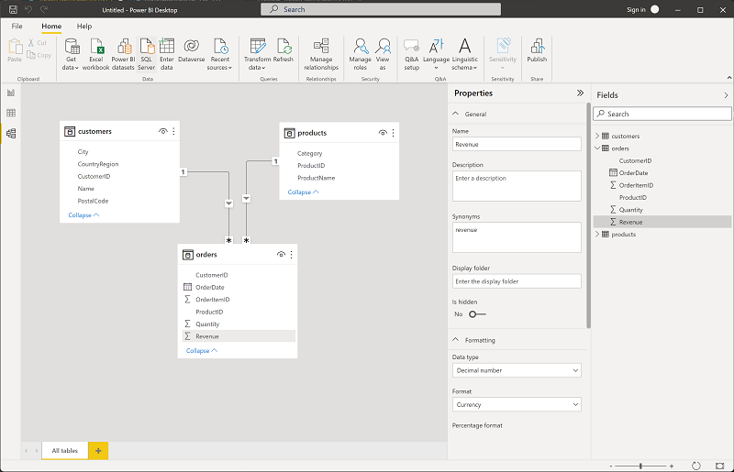Open Q&A setup
734x472 pixels.
point(411,54)
